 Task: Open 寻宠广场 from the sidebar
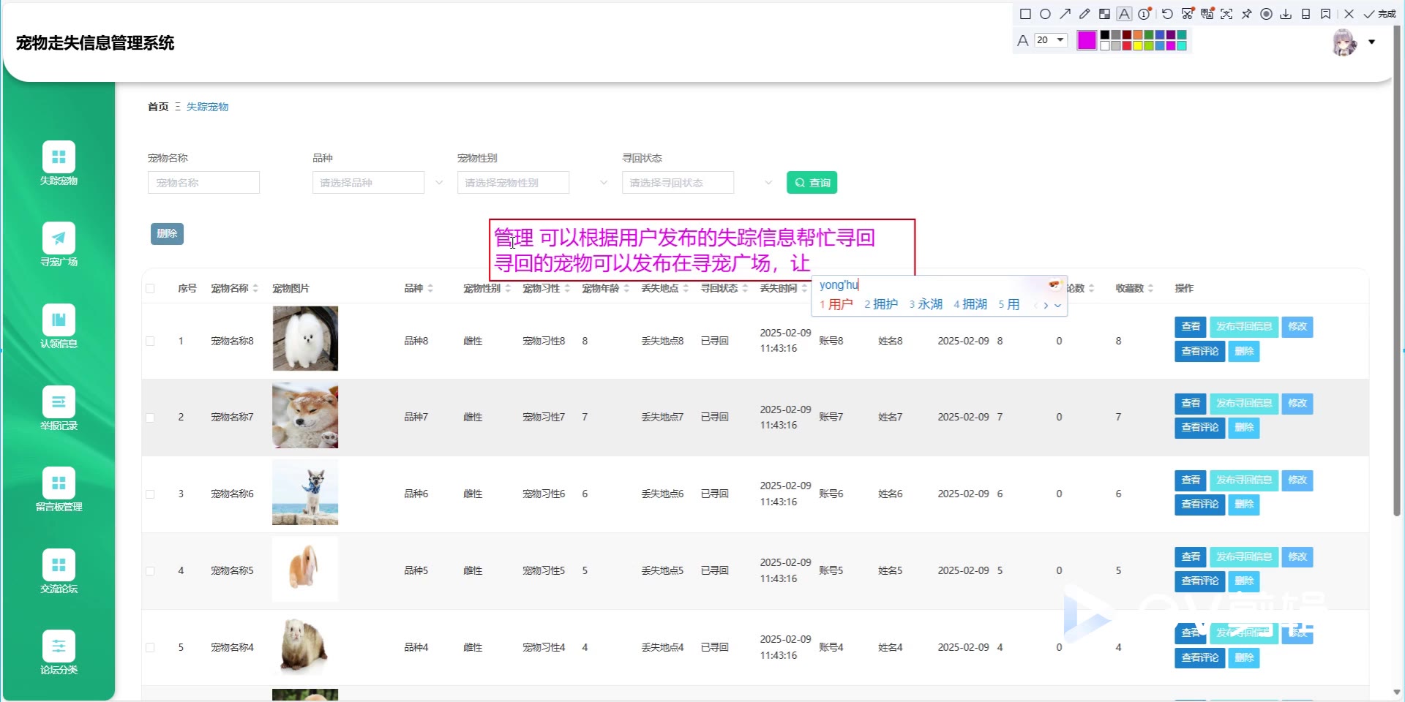coord(59,245)
